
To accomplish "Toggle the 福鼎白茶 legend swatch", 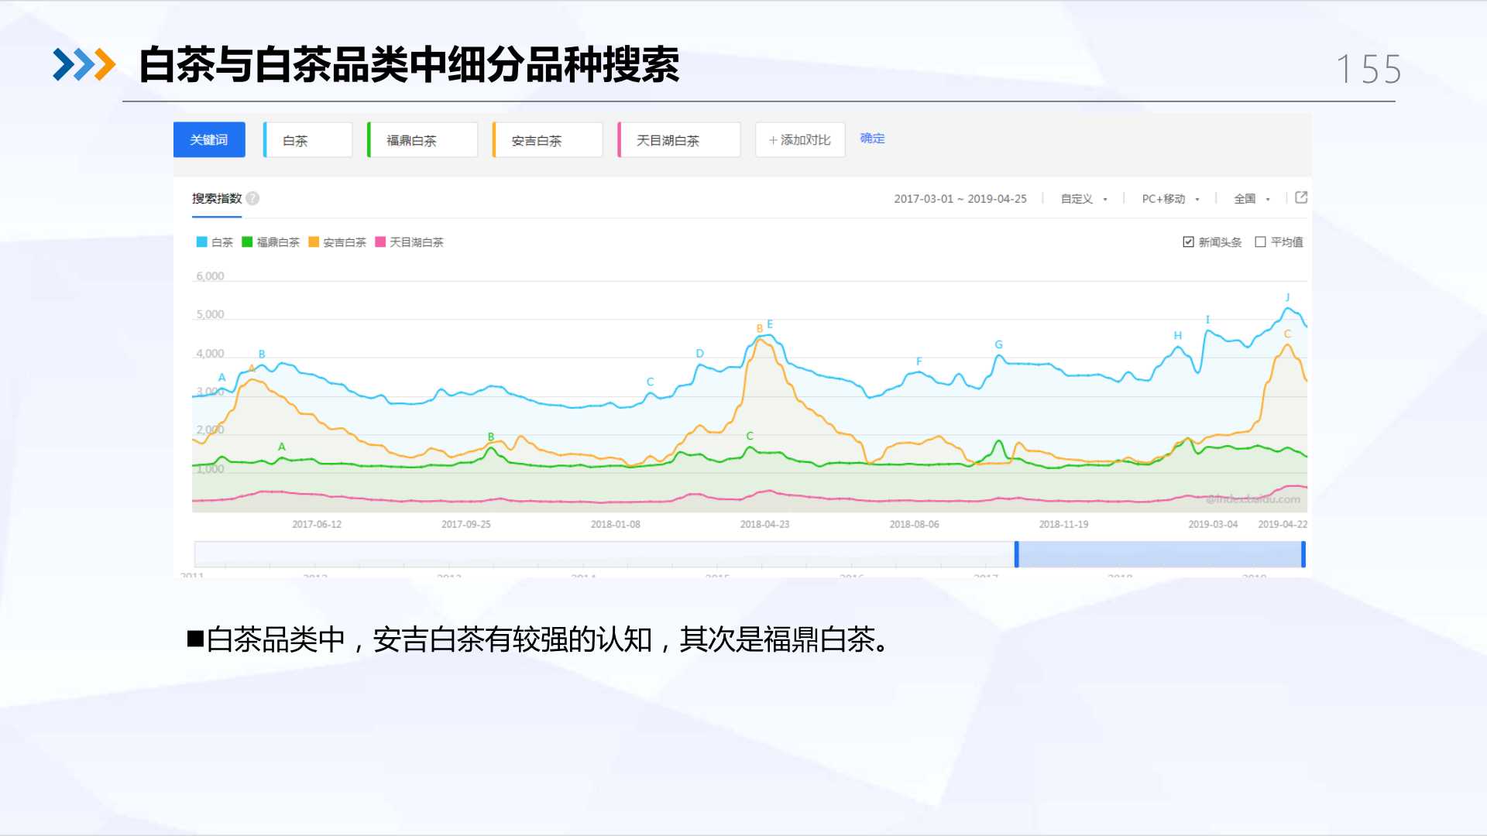I will pyautogui.click(x=247, y=242).
